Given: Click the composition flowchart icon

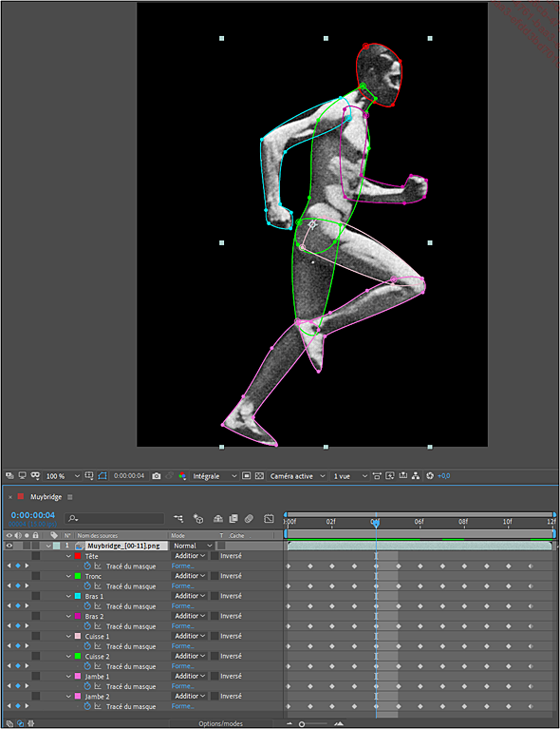Looking at the screenshot, I should coord(416,475).
